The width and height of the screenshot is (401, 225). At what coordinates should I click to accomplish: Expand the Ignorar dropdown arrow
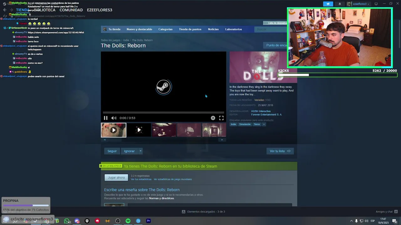[140, 151]
